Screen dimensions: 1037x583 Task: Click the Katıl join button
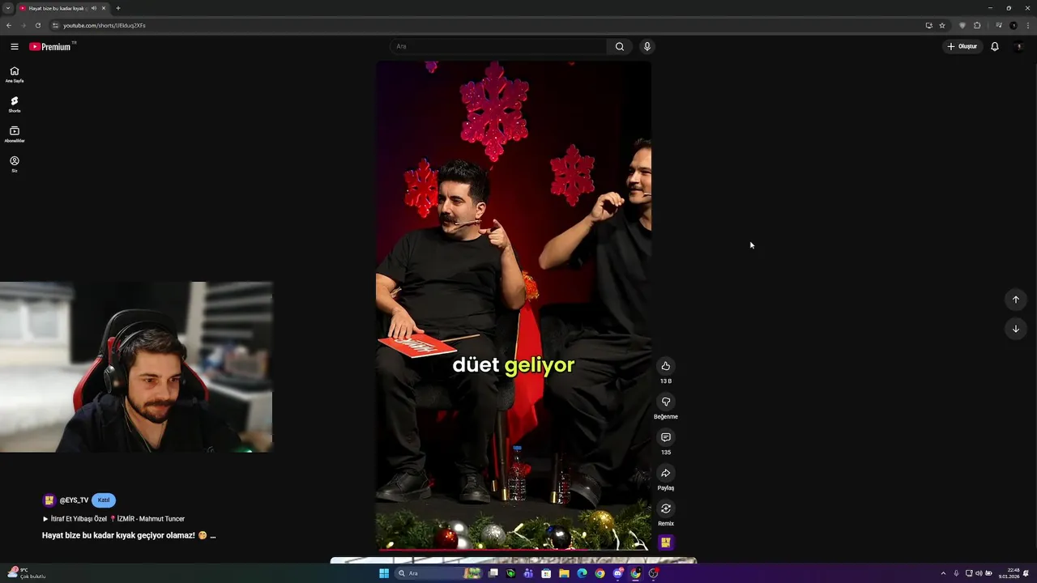click(104, 500)
